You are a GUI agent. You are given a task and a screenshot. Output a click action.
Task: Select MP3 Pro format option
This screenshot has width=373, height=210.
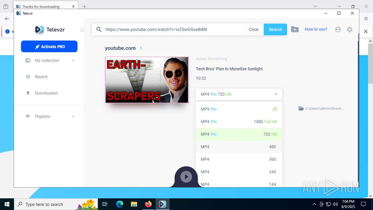click(239, 109)
